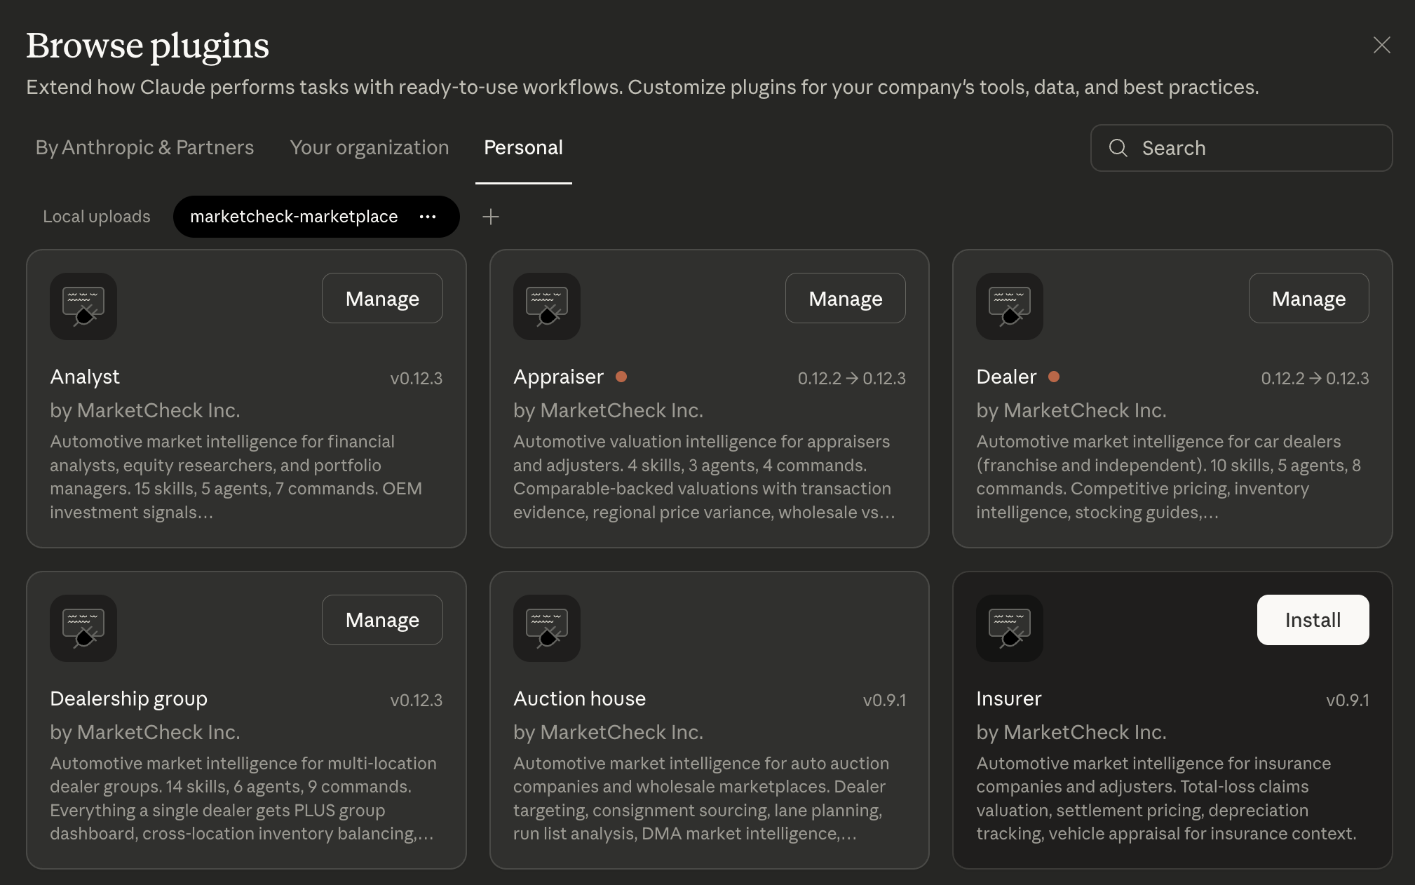Click the Dealer plugin icon
The width and height of the screenshot is (1415, 885).
[1009, 306]
